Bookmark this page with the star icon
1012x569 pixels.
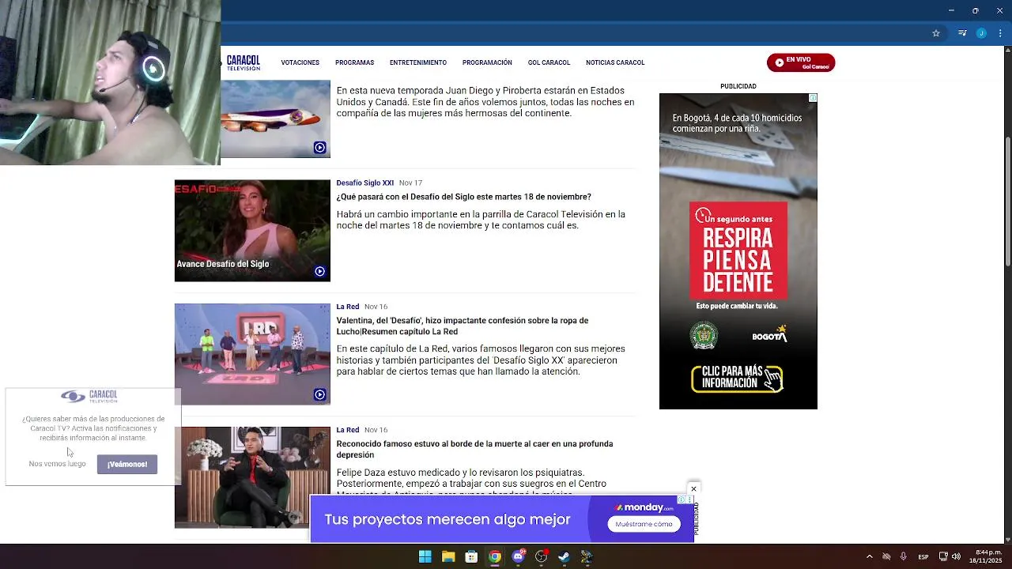[x=936, y=33]
